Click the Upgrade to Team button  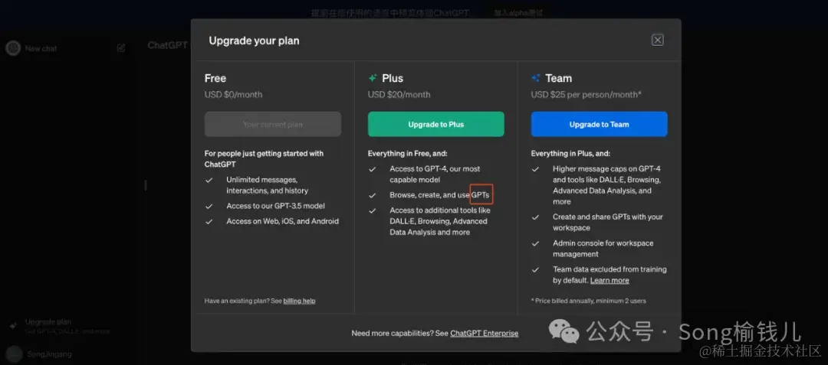coord(599,124)
